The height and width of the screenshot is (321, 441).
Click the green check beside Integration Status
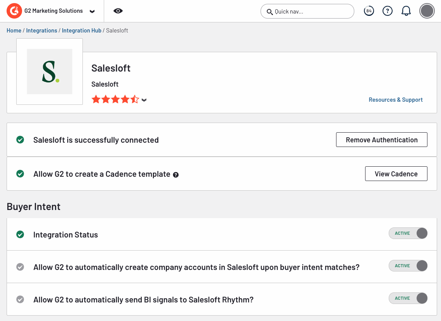(20, 234)
